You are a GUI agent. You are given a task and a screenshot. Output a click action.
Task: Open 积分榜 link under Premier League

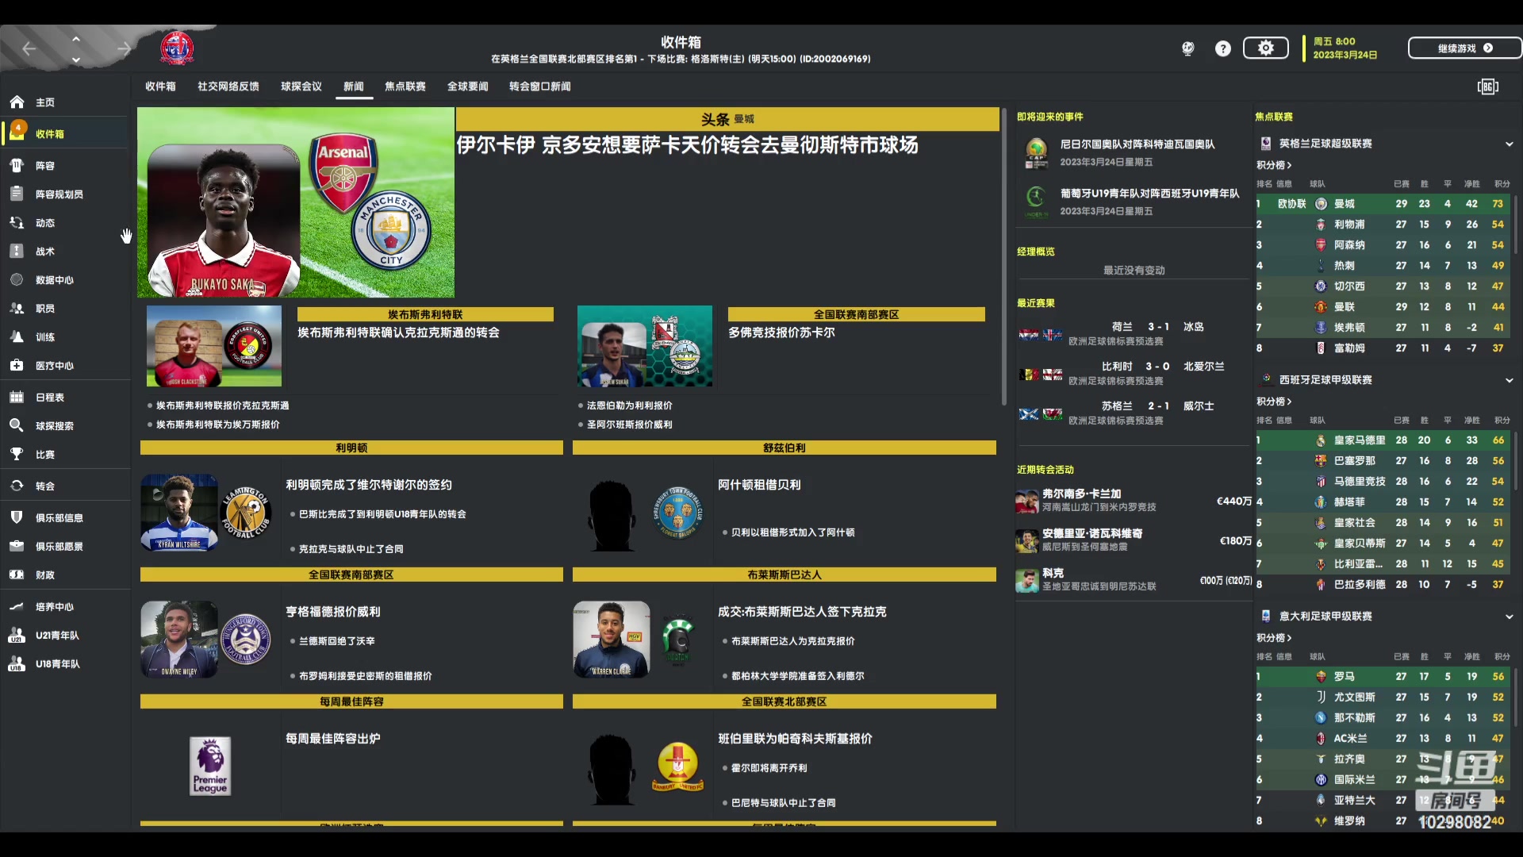(1274, 165)
